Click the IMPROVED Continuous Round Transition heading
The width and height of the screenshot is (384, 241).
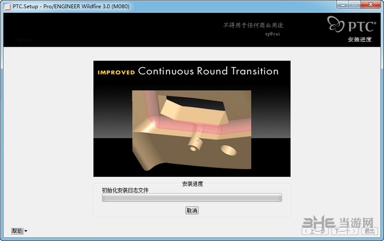coord(188,71)
